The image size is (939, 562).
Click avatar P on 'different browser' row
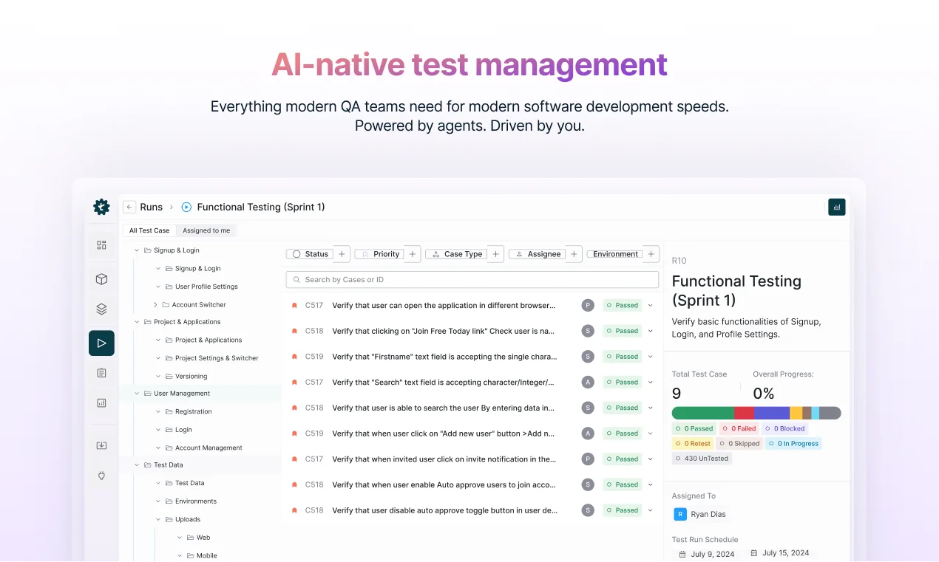point(588,305)
